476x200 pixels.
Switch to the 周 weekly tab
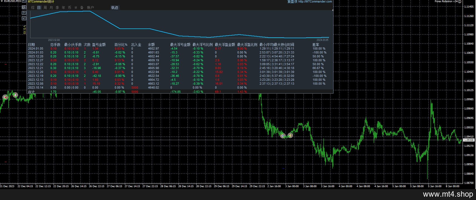coord(45,8)
